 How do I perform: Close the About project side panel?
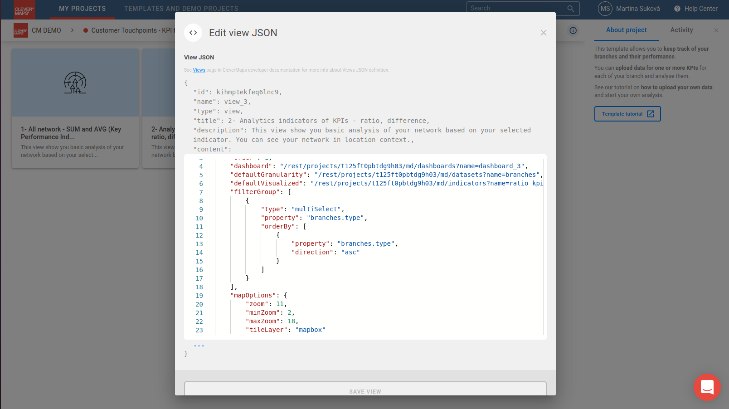point(716,30)
